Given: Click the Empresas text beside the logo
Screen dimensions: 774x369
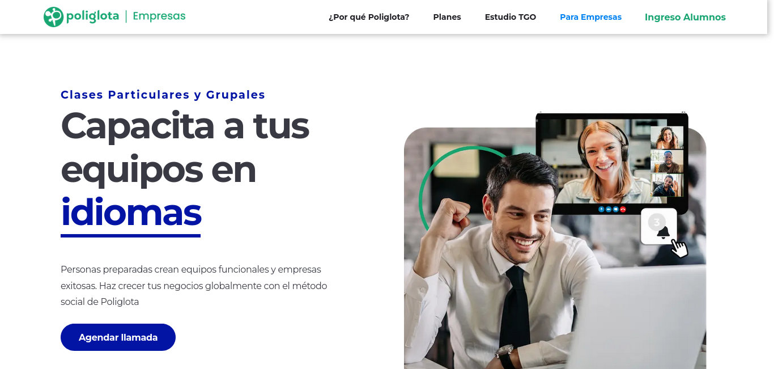Looking at the screenshot, I should [159, 16].
